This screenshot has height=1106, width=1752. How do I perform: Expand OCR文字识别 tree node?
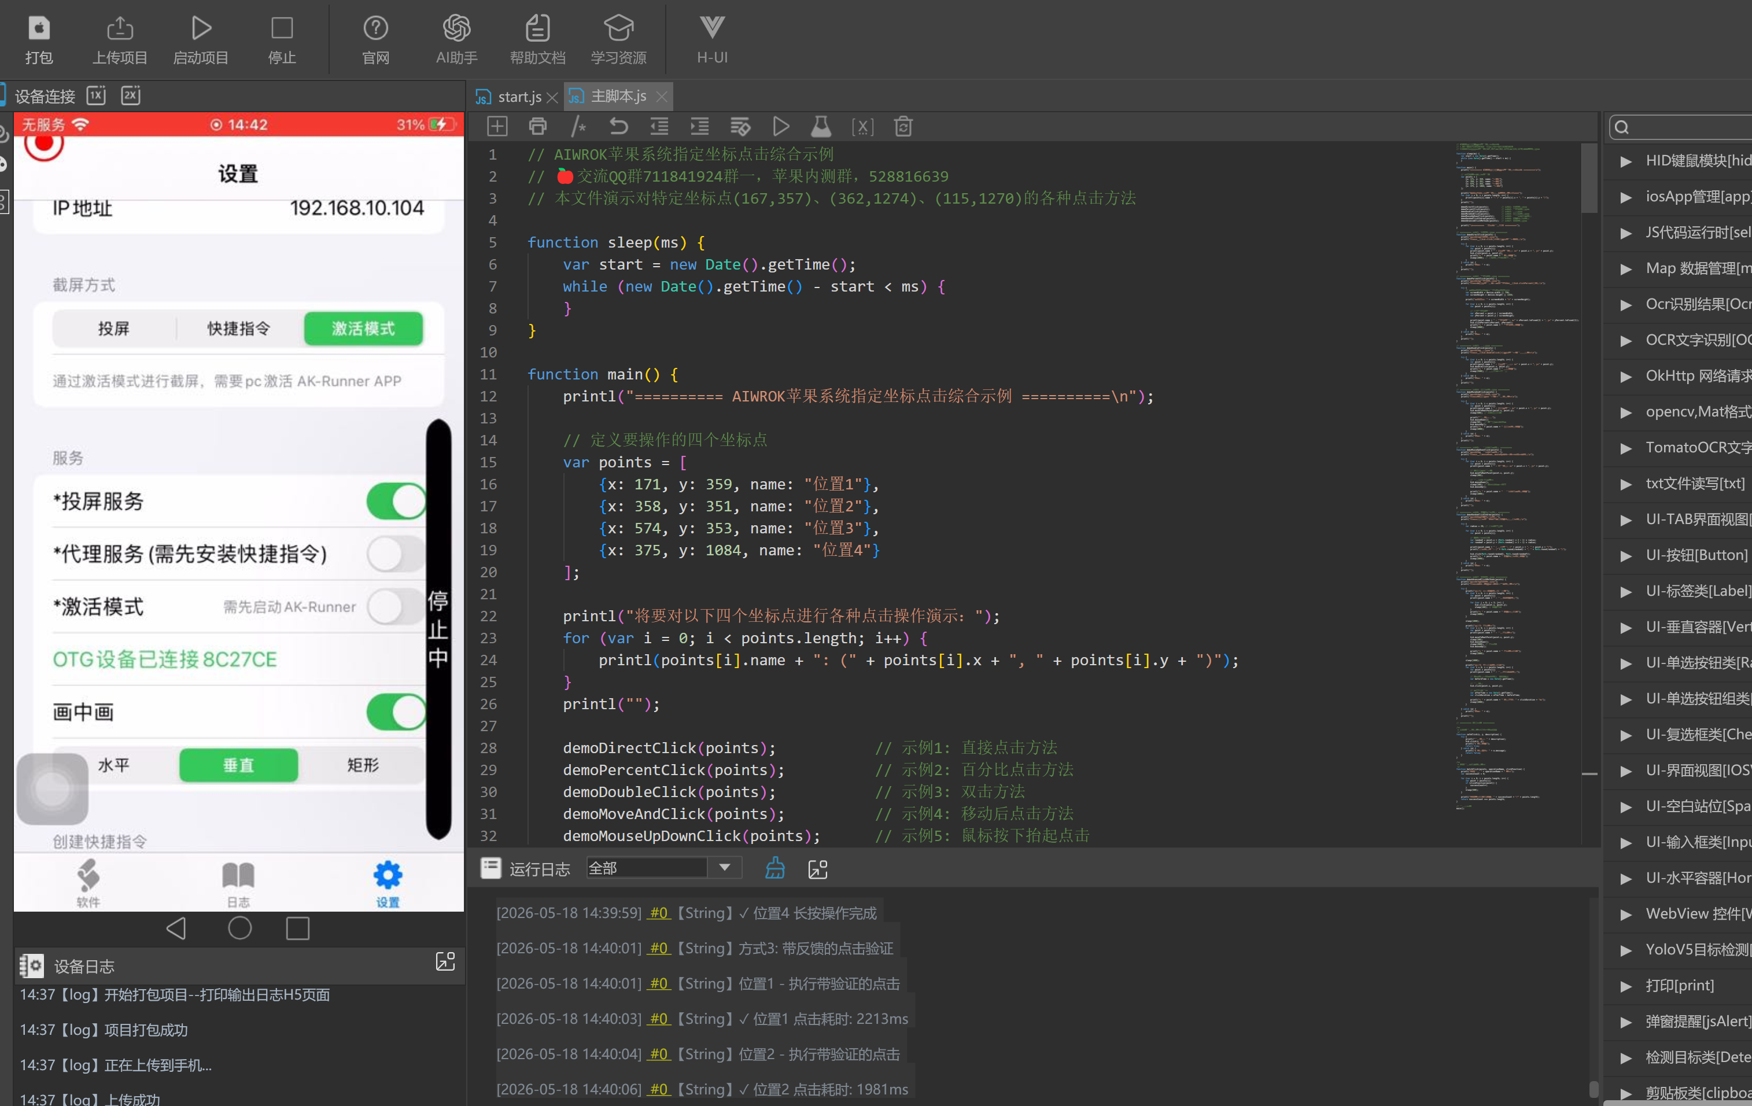click(1625, 341)
